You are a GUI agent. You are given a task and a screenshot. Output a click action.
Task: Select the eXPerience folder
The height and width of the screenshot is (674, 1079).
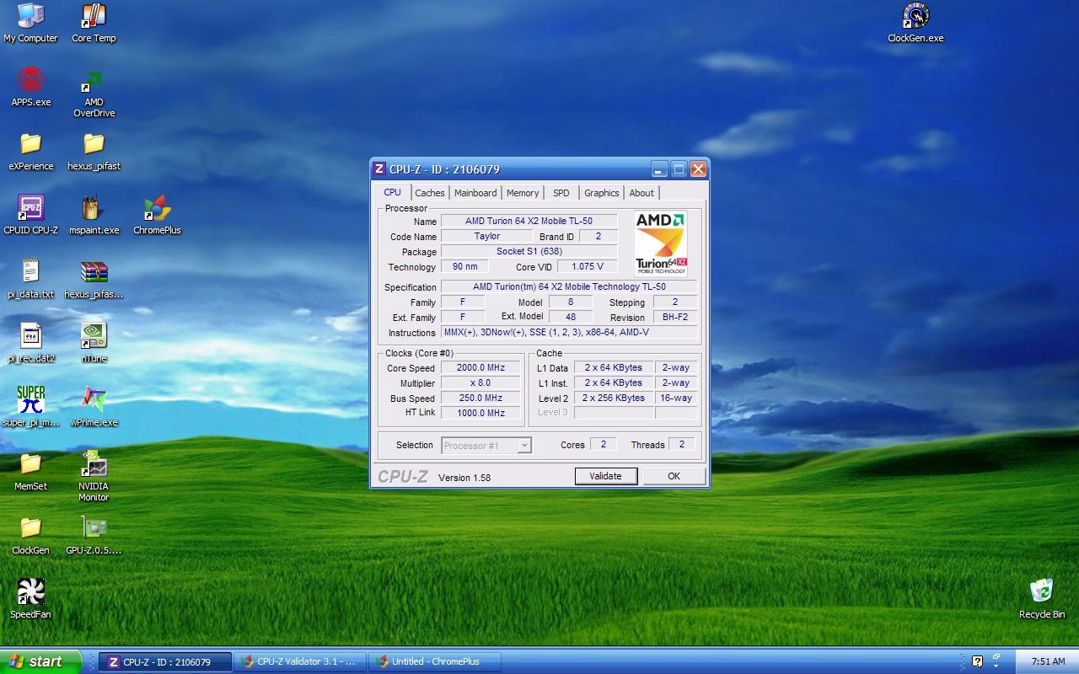30,151
